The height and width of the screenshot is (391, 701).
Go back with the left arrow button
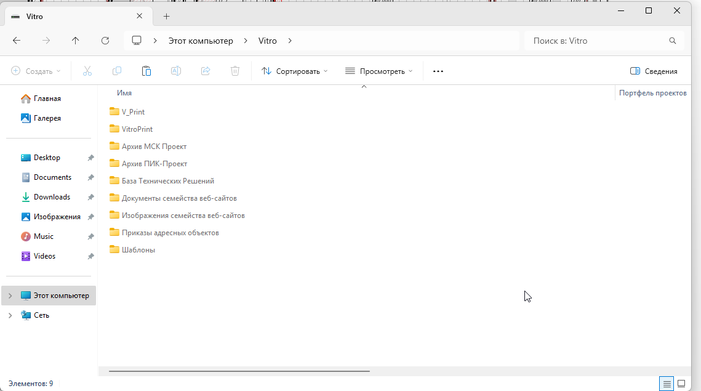coord(17,41)
